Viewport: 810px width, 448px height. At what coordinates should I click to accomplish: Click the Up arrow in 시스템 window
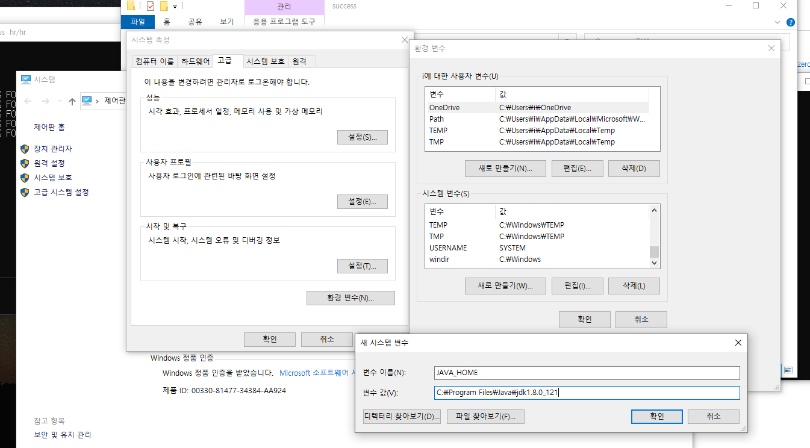click(x=72, y=101)
